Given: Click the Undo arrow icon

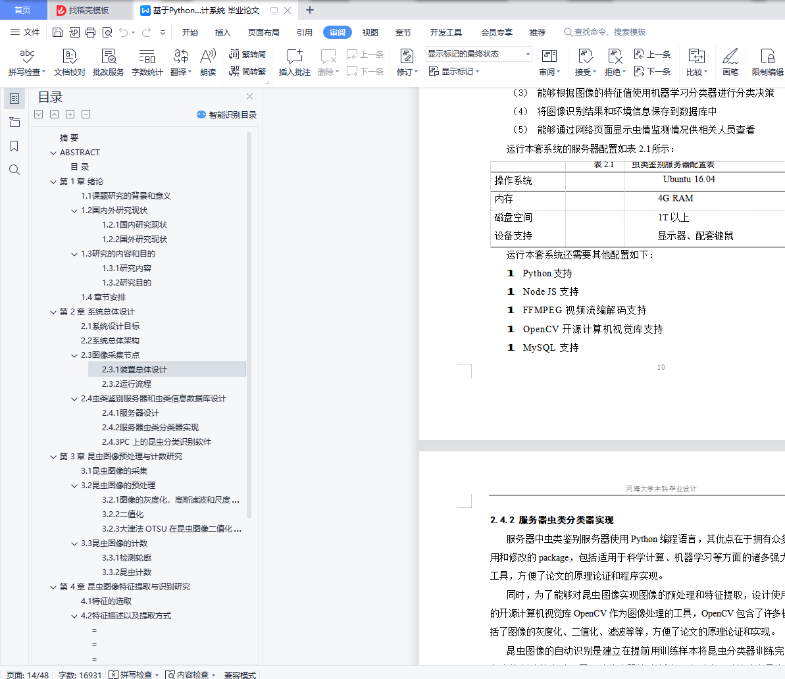Looking at the screenshot, I should tap(123, 32).
